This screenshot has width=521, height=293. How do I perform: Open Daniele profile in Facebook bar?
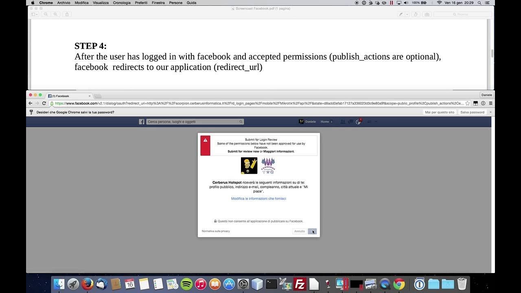(308, 122)
